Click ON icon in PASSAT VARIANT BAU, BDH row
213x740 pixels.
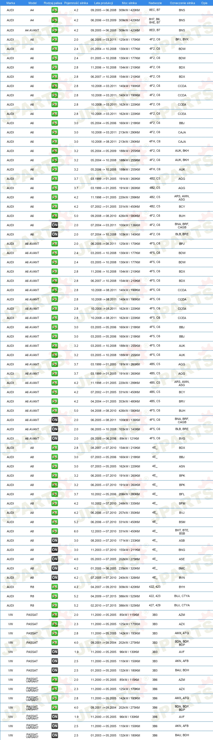click(54, 735)
